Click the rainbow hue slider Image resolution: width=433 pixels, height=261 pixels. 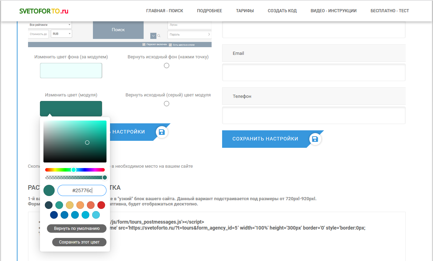pyautogui.click(x=75, y=170)
